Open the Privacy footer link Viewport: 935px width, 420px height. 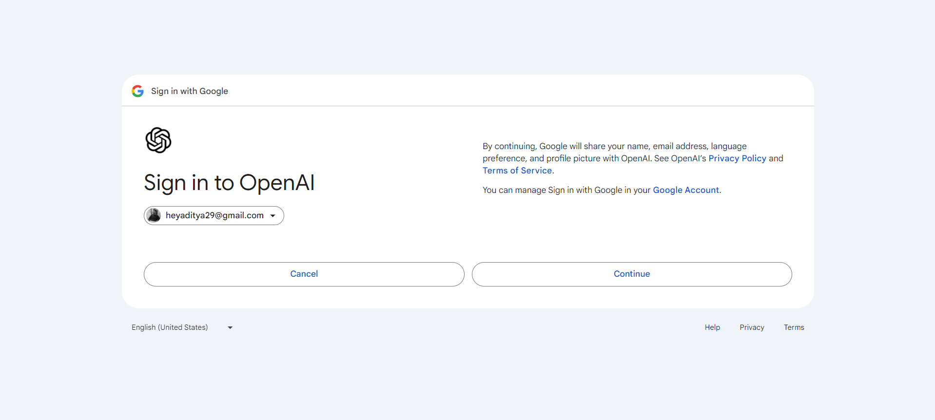click(x=752, y=327)
